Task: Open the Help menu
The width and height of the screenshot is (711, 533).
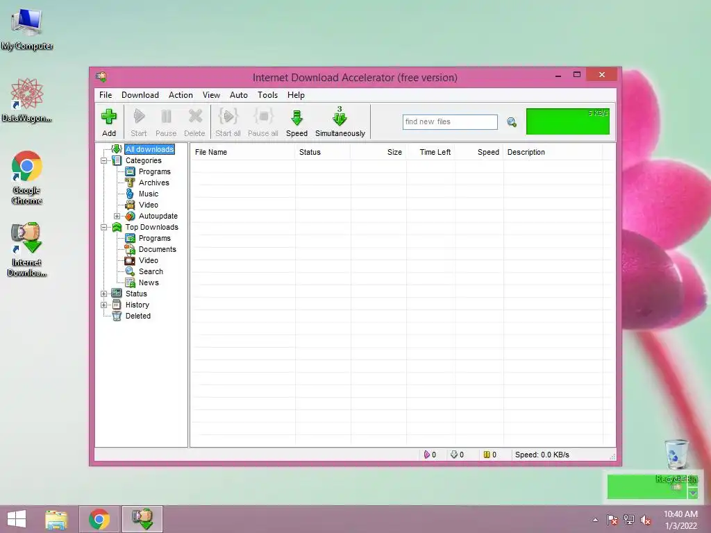Action: pyautogui.click(x=296, y=95)
